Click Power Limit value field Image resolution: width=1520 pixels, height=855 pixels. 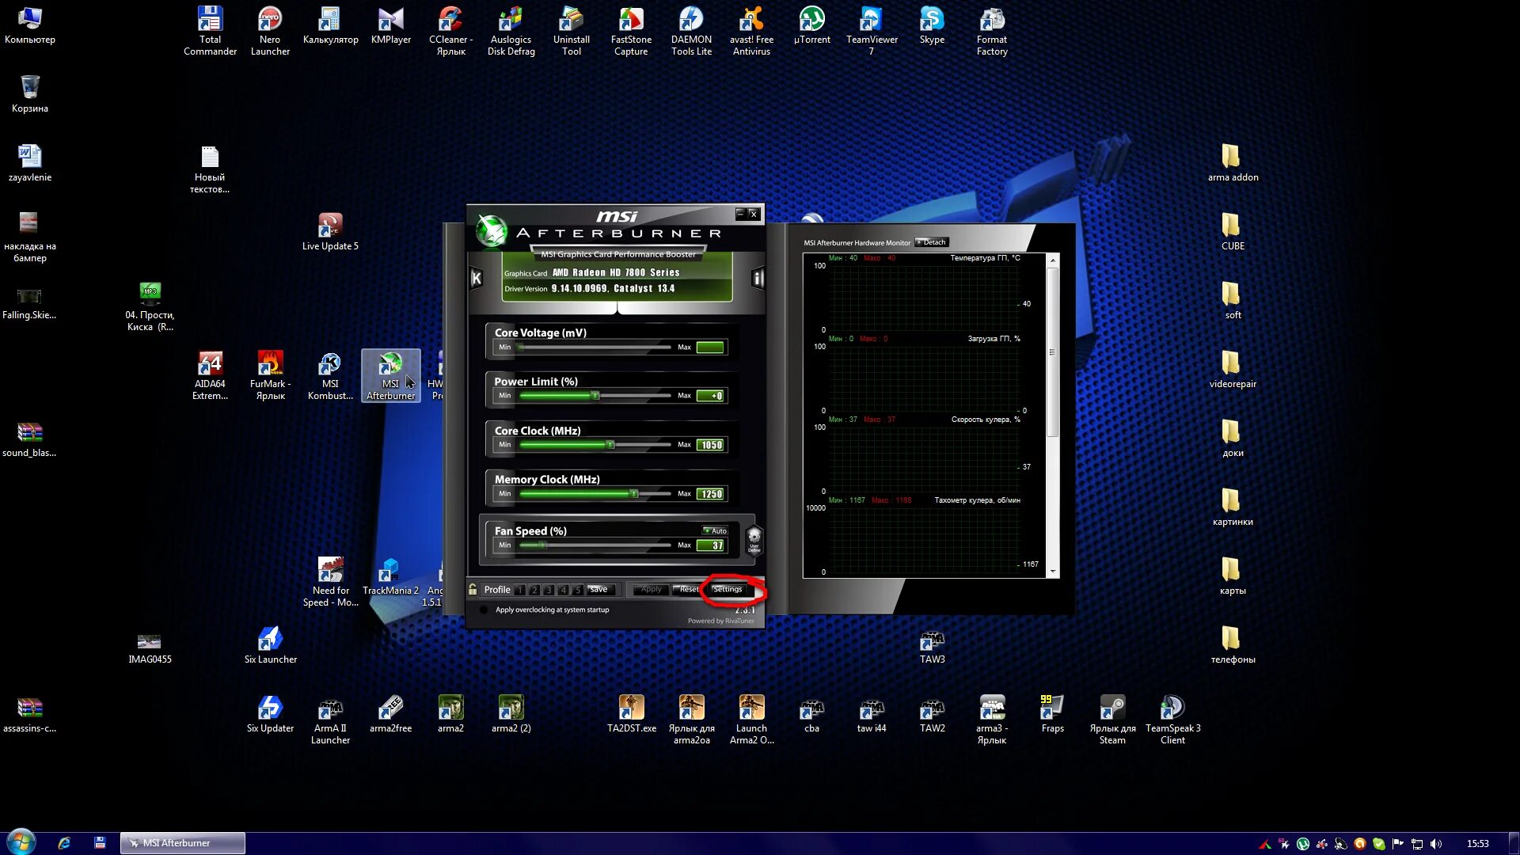coord(710,396)
